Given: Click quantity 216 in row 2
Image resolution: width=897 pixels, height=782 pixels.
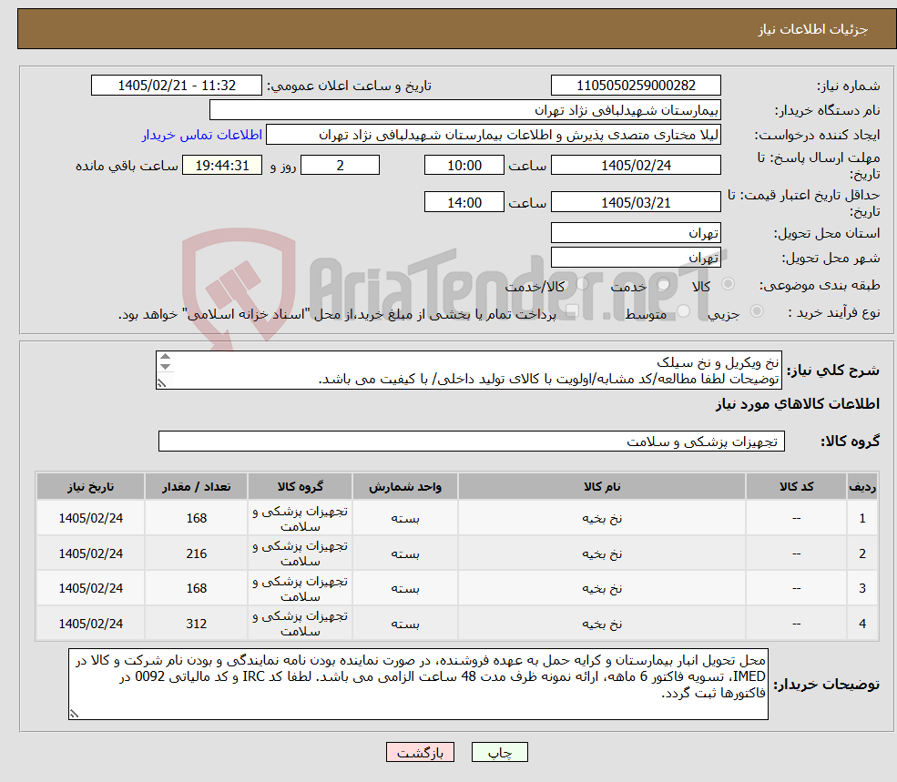Looking at the screenshot, I should (x=196, y=553).
